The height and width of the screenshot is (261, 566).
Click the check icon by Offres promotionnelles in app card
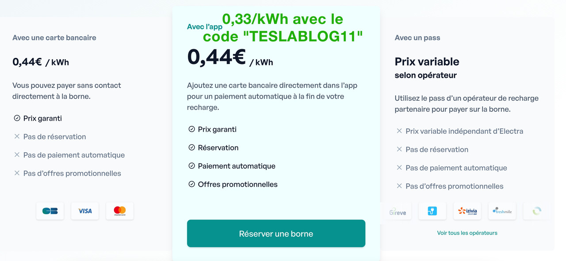(191, 184)
